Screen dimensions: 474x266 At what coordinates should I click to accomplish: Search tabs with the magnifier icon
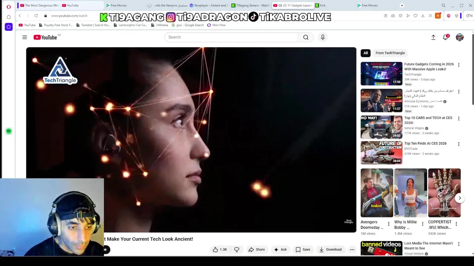(x=443, y=6)
